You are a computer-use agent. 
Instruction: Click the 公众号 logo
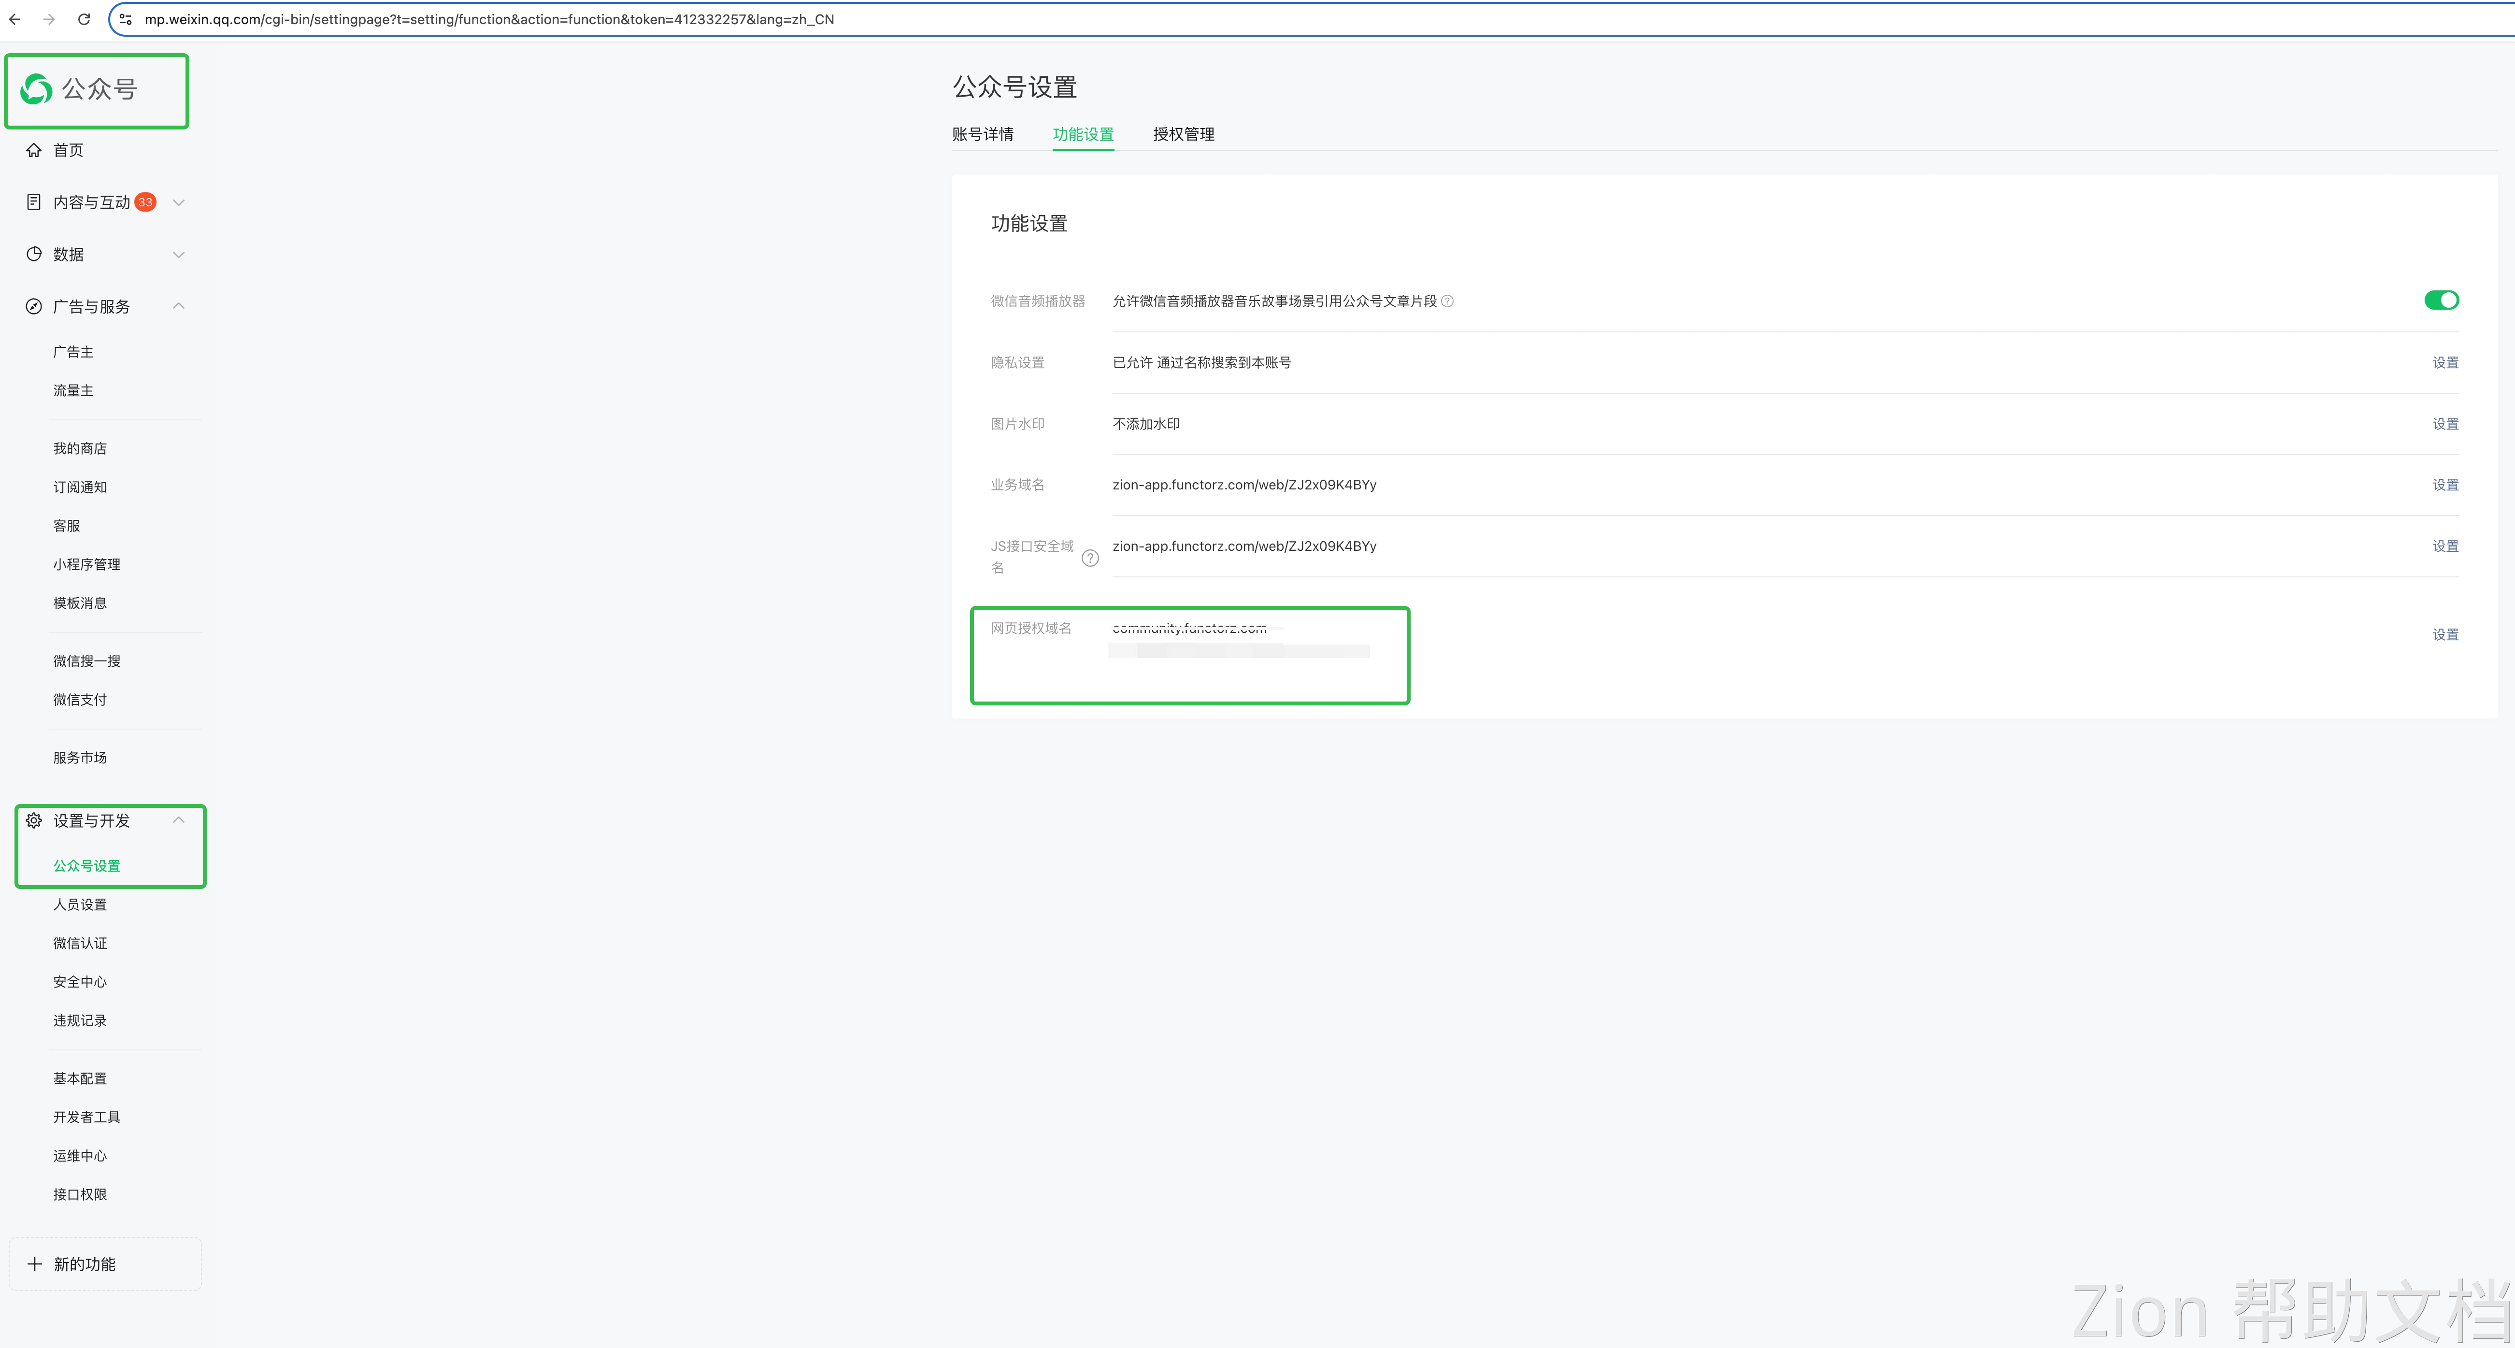[x=80, y=90]
